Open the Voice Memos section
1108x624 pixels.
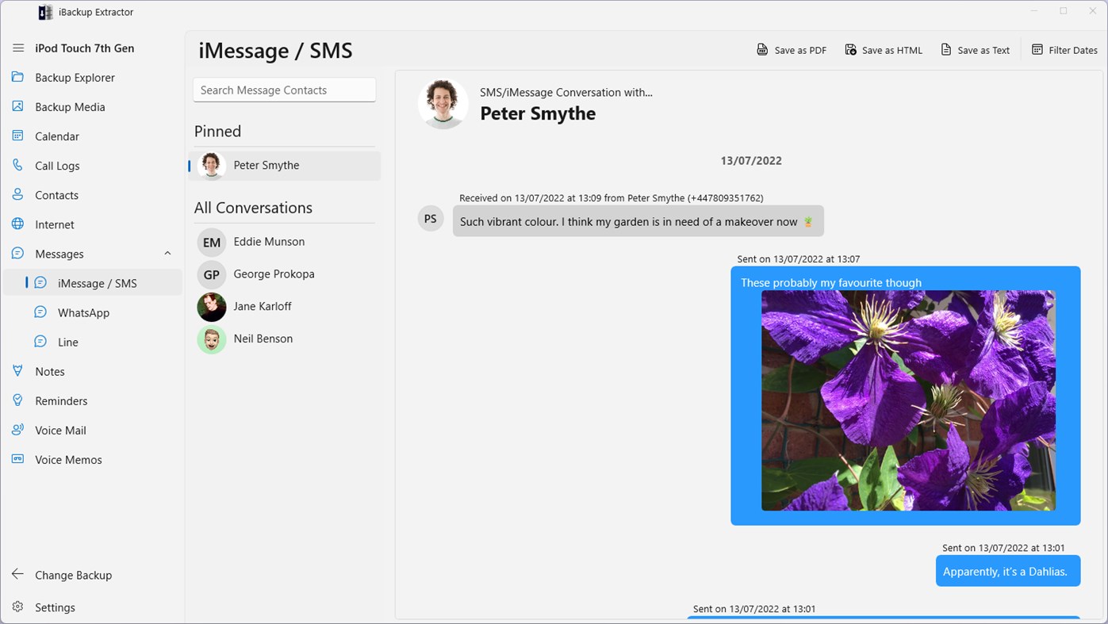click(x=68, y=459)
